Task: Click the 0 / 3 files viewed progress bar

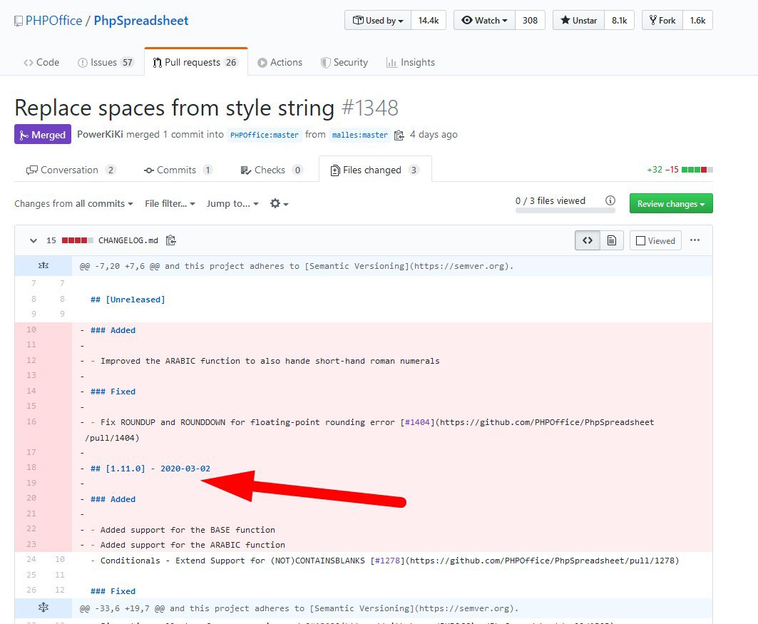Action: 565,211
